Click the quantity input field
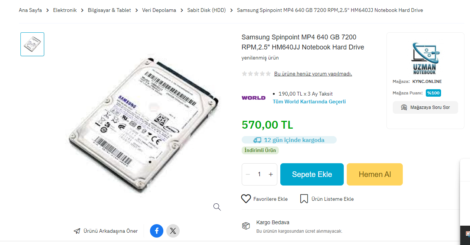Viewport: 470px width, 245px height. [x=259, y=174]
